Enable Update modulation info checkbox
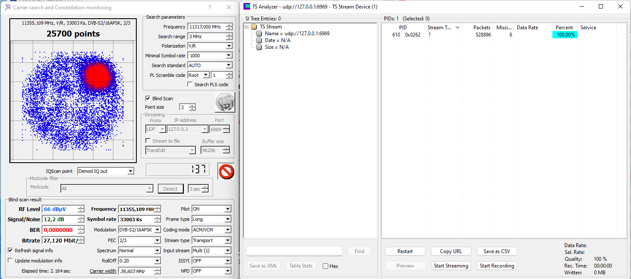Screen dimensions: 631x279 click(x=11, y=261)
